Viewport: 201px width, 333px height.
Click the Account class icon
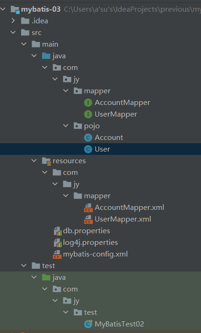tap(88, 138)
